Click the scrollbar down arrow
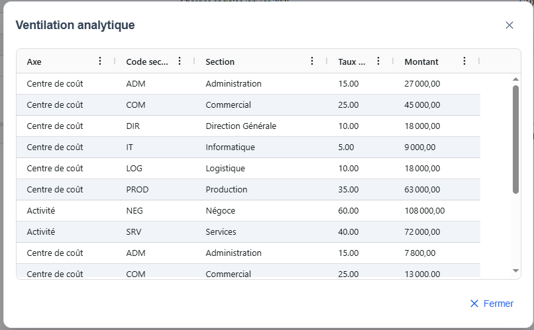 [515, 270]
